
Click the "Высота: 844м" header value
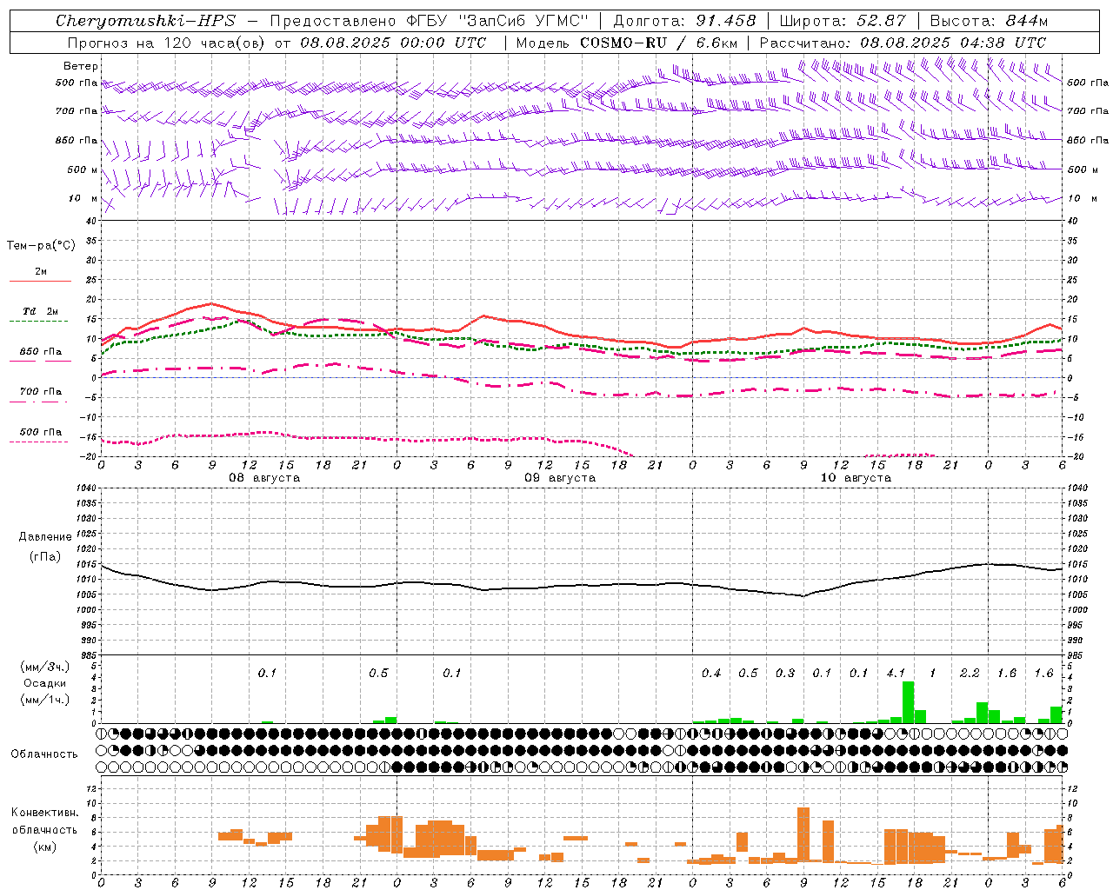click(989, 21)
